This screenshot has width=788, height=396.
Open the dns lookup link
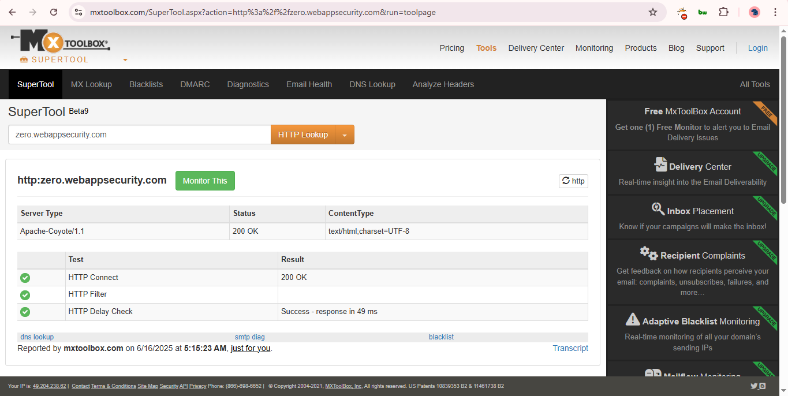(37, 337)
